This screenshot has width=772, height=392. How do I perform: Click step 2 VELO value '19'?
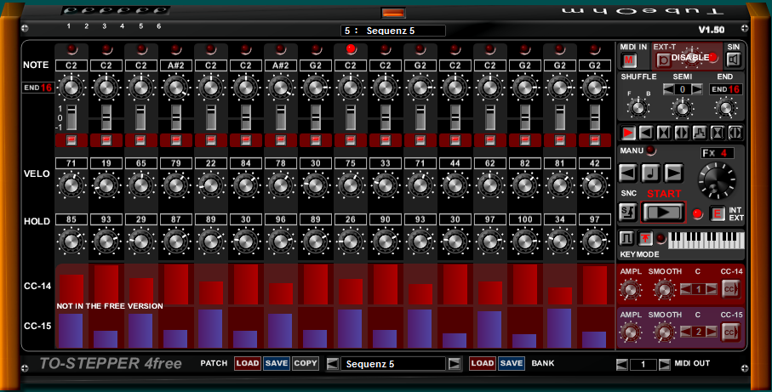pos(106,163)
